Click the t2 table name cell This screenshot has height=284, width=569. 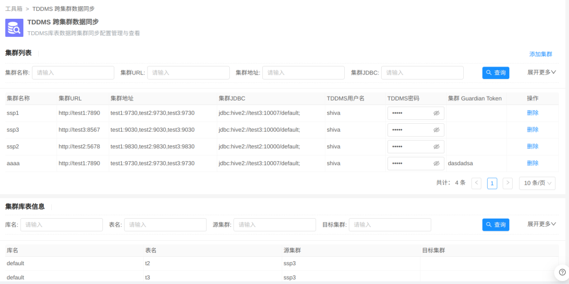[x=148, y=264]
